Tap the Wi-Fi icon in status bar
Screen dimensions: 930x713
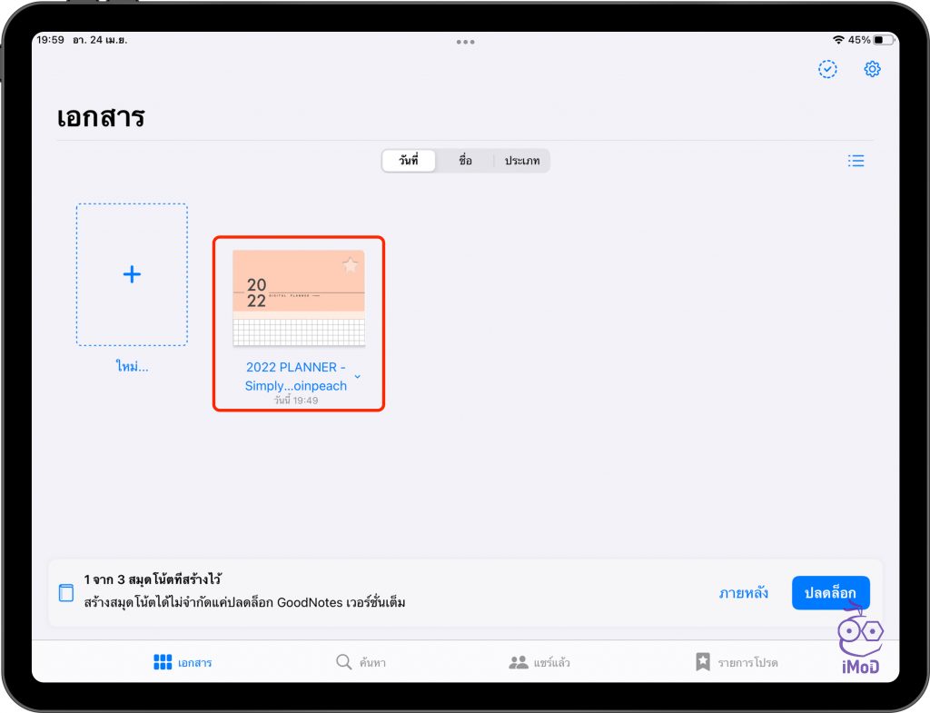[837, 40]
